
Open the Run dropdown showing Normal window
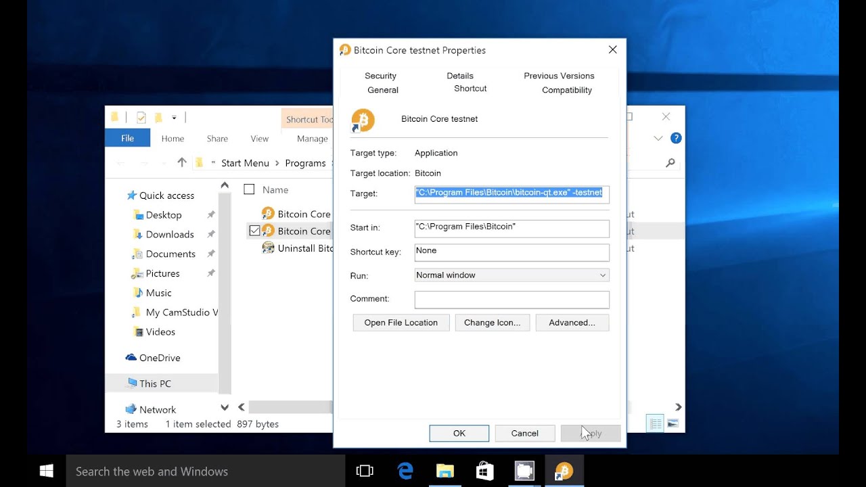[511, 275]
